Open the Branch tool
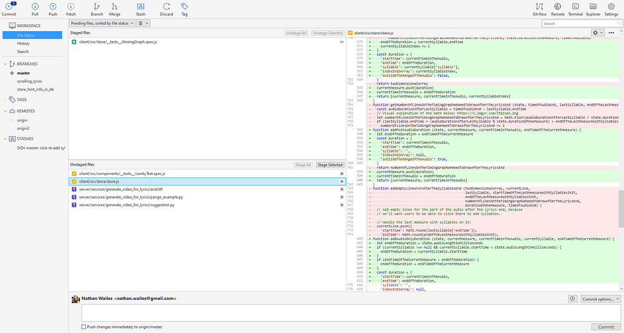Image resolution: width=624 pixels, height=333 pixels. pos(97,7)
